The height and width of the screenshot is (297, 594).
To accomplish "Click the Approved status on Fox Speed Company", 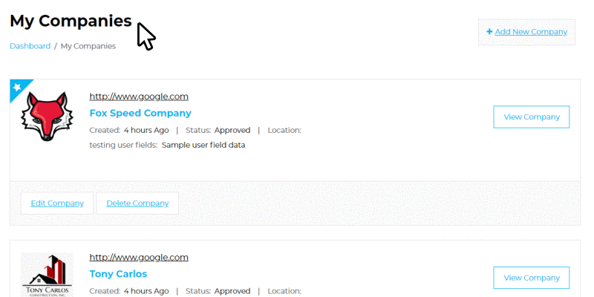I will 232,131.
